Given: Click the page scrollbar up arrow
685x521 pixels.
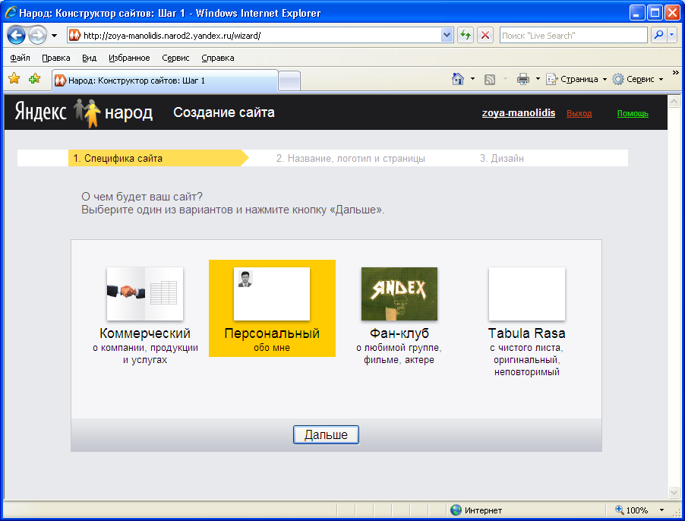Looking at the screenshot, I should coord(674,101).
